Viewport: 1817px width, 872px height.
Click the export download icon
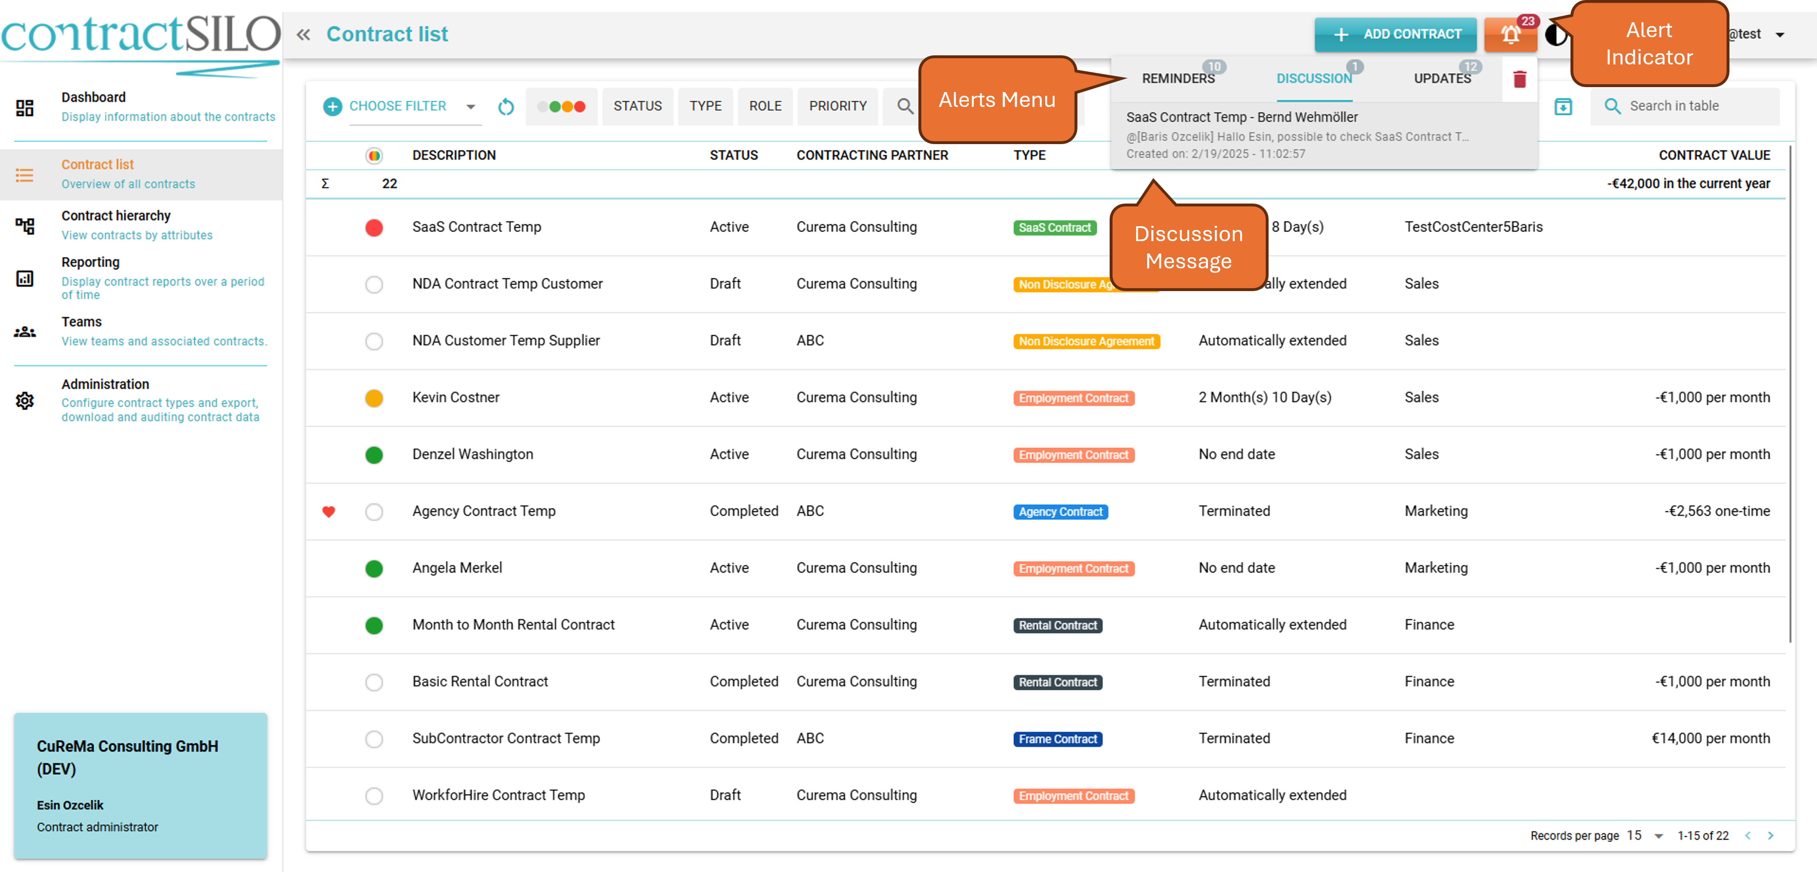(1563, 107)
